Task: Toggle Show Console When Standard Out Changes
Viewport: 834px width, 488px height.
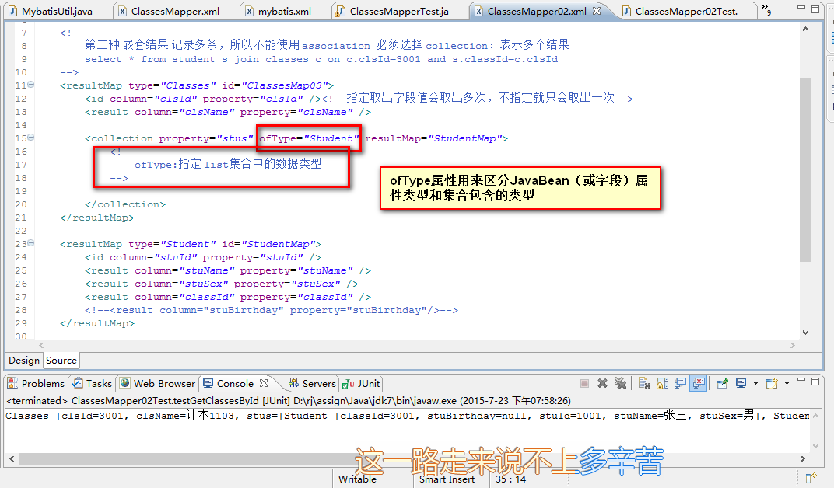Action: [x=680, y=383]
